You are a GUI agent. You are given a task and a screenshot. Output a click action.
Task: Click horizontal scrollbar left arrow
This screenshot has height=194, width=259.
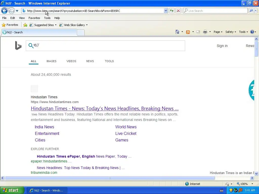pos(2,178)
